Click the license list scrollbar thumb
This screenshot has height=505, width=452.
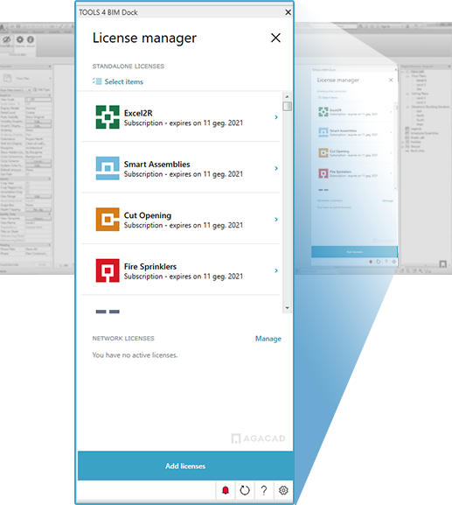(287, 106)
